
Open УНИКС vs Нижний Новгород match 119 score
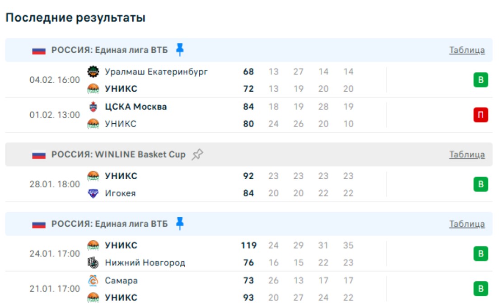click(248, 246)
